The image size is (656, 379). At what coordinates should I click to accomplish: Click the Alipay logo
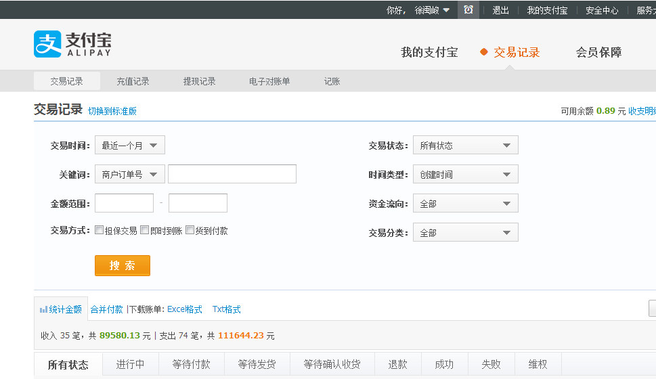(x=72, y=44)
